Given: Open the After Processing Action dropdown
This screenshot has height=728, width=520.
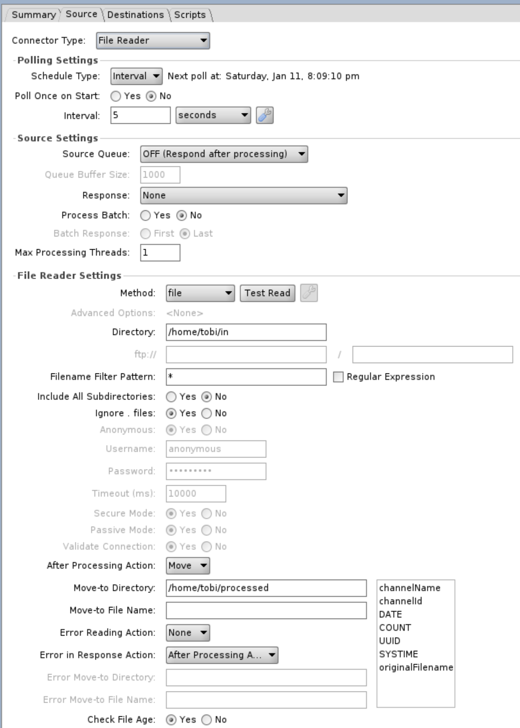Looking at the screenshot, I should pyautogui.click(x=188, y=566).
